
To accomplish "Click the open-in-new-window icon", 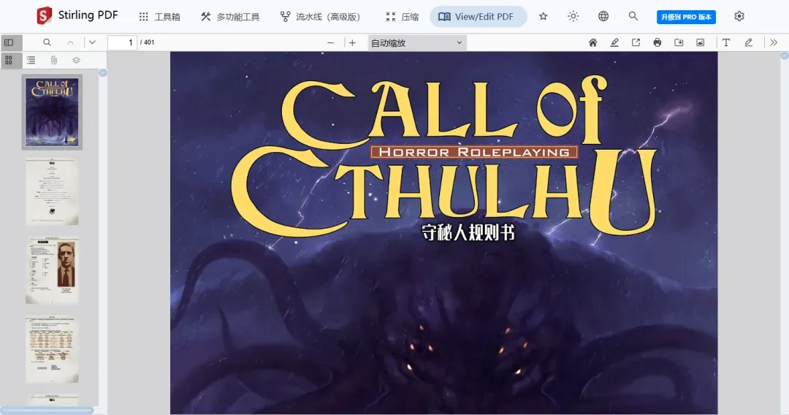I will pos(636,43).
